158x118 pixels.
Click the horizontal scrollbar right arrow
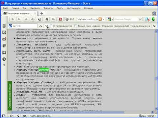point(152,112)
